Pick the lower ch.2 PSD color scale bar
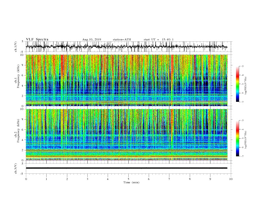Screen dimensions: 260x201 237,138
